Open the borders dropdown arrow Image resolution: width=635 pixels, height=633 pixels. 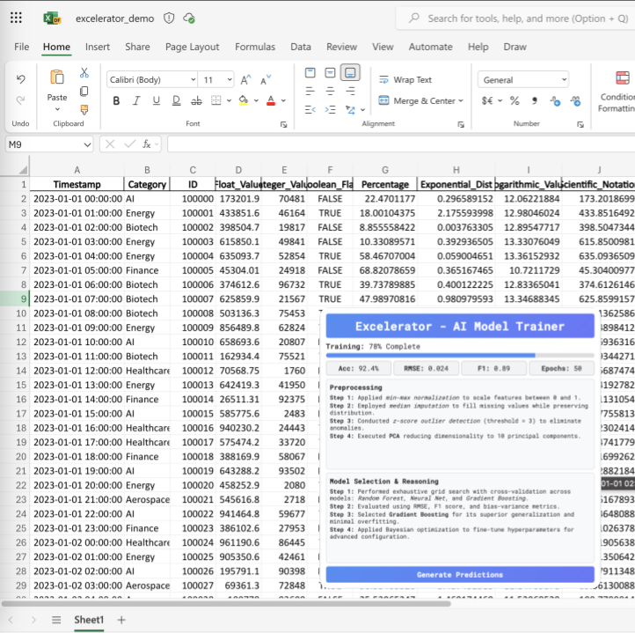(229, 100)
